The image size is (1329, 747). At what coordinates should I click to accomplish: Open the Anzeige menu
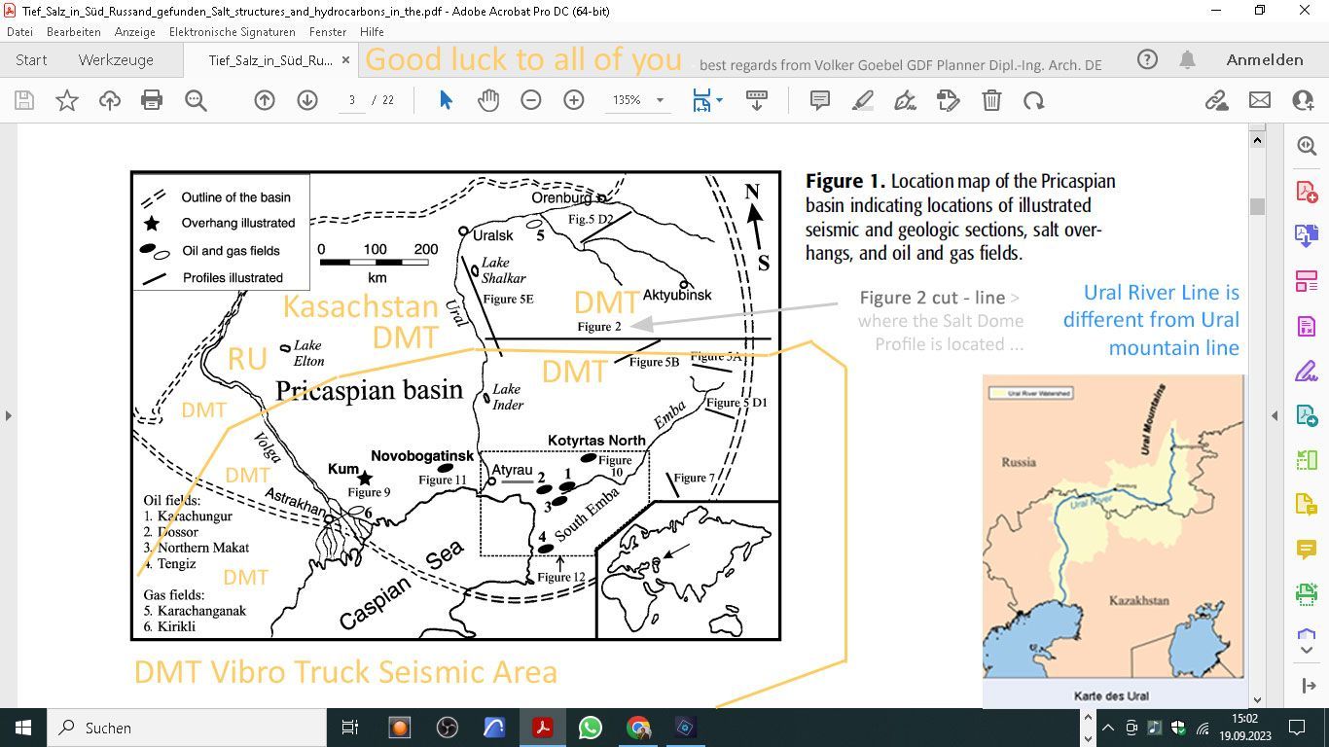click(x=134, y=32)
